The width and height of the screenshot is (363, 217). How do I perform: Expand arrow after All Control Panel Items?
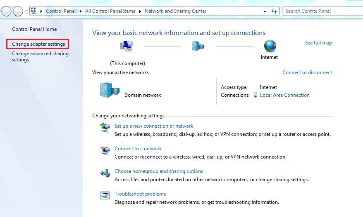pyautogui.click(x=140, y=11)
